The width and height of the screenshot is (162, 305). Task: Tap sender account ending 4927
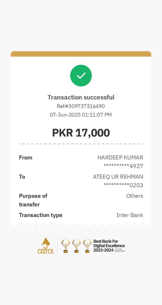coord(123,166)
